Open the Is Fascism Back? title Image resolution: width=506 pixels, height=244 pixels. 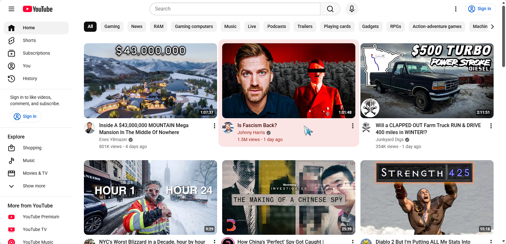tap(257, 125)
